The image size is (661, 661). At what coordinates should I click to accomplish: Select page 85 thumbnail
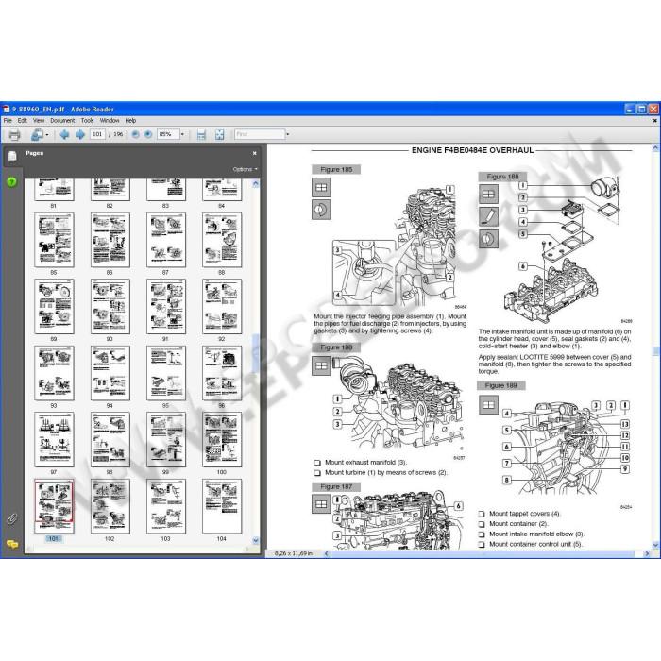54,240
